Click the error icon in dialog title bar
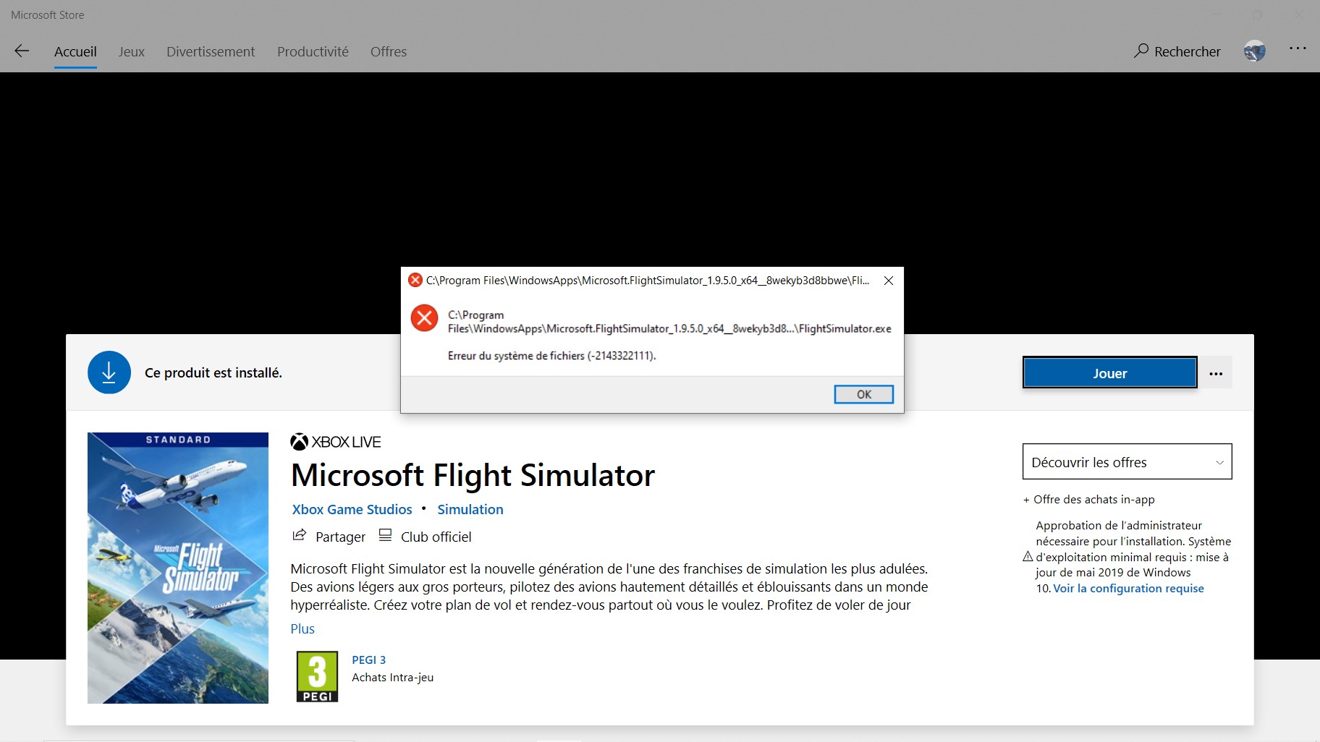Screen dimensions: 1320x742 coord(415,280)
